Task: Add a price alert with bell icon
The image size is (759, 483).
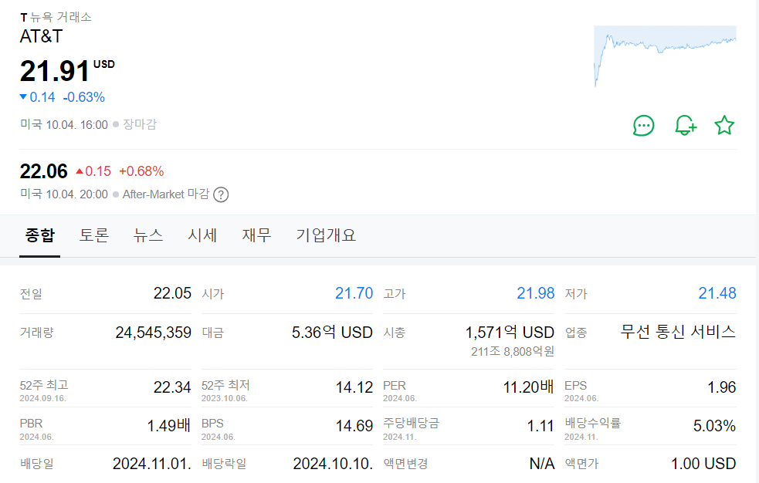Action: tap(686, 126)
